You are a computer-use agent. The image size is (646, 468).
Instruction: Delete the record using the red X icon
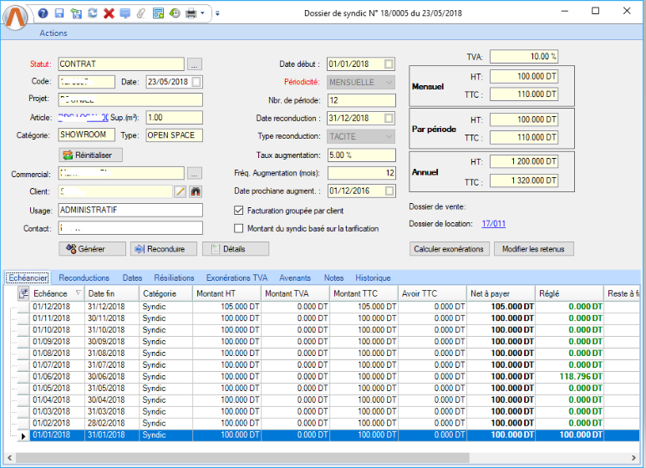(x=109, y=13)
